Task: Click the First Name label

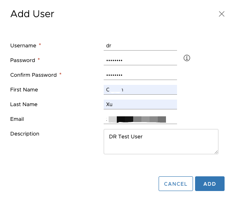Action: click(x=24, y=90)
